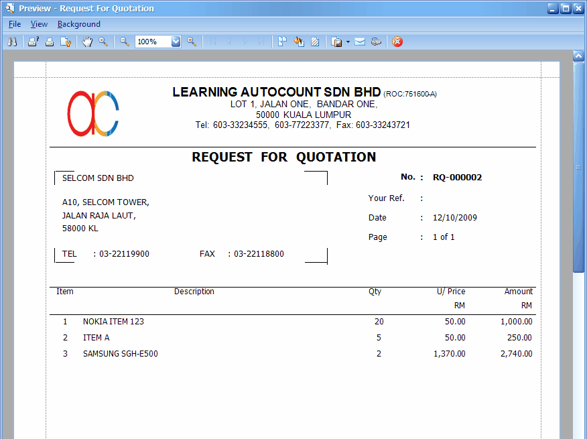Click the LEARNING AUTOCOUNT SDN BHD company title

(x=276, y=92)
